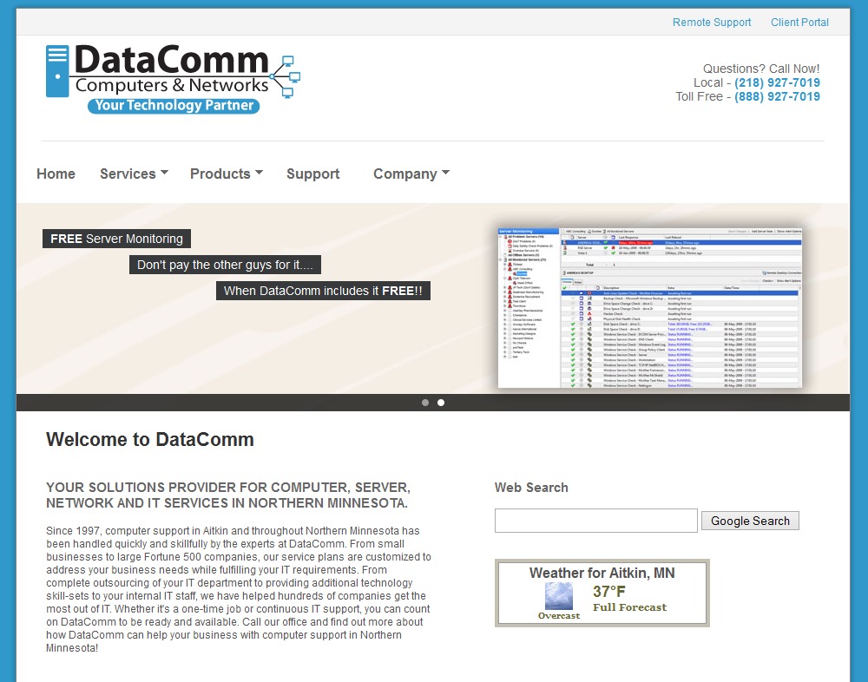Call toll free number (888) 927-7019
Image resolution: width=868 pixels, height=682 pixels.
tap(777, 96)
